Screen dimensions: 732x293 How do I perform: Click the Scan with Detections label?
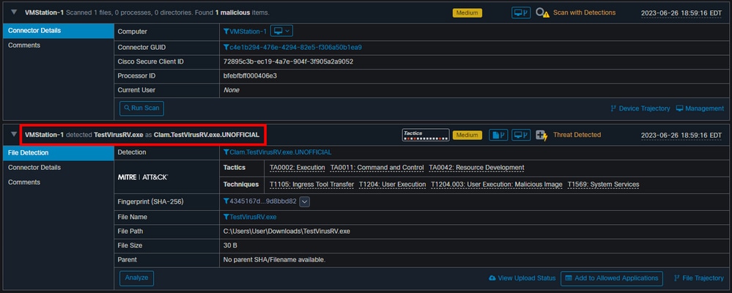tap(585, 12)
